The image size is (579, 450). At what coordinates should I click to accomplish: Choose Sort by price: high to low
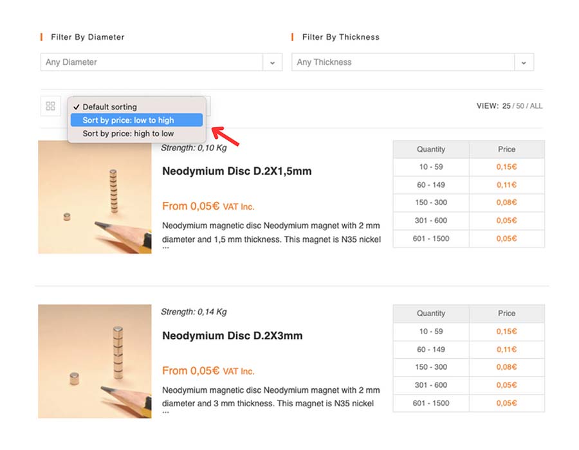point(136,133)
